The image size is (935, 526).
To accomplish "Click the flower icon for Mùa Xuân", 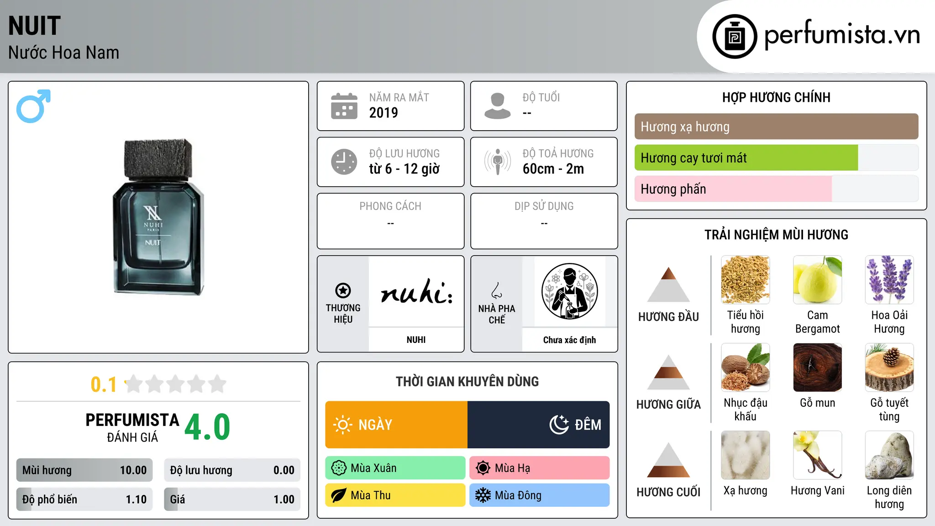I will [339, 468].
